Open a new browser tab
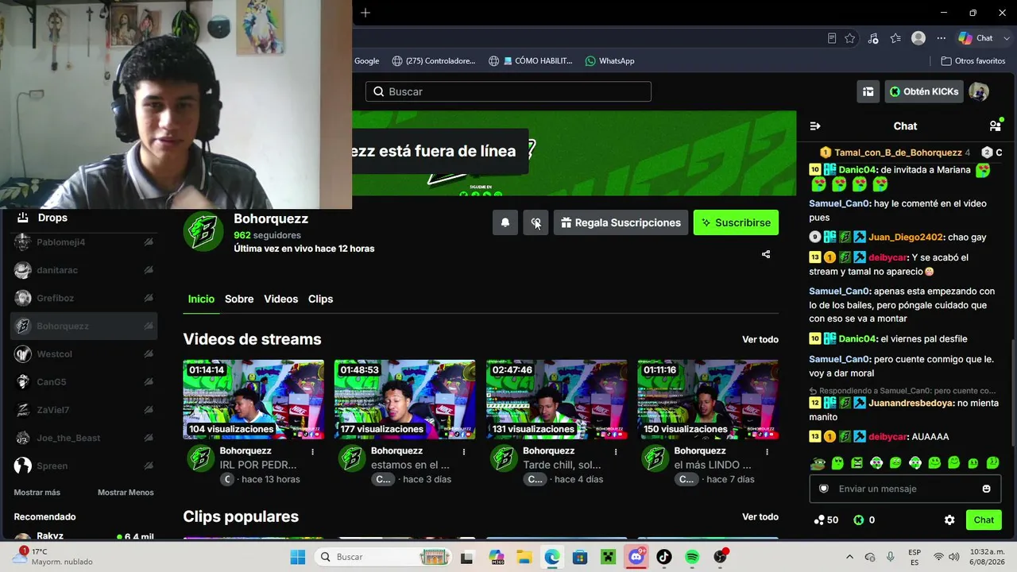The width and height of the screenshot is (1017, 572). 365,13
